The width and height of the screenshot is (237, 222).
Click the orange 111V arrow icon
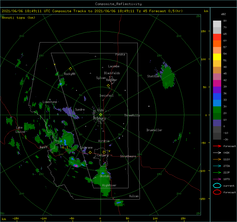pyautogui.click(x=217, y=159)
